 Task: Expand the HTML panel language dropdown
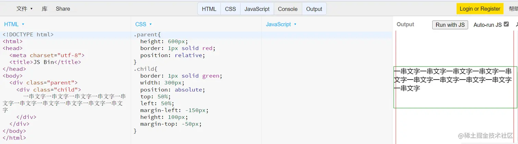point(14,24)
